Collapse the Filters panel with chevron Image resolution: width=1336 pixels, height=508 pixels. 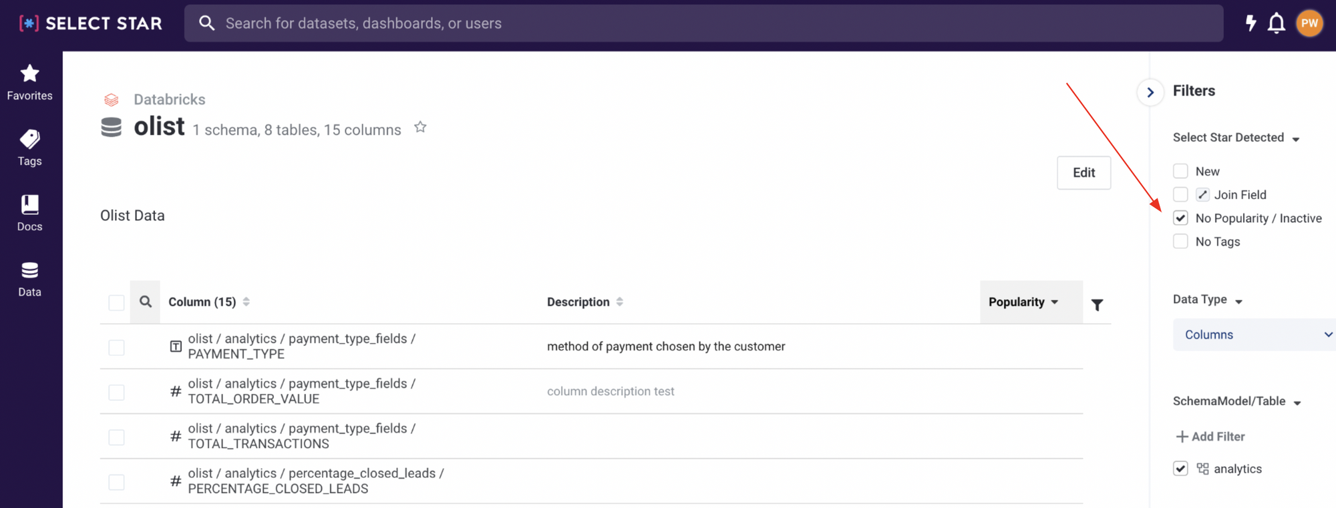(1150, 92)
